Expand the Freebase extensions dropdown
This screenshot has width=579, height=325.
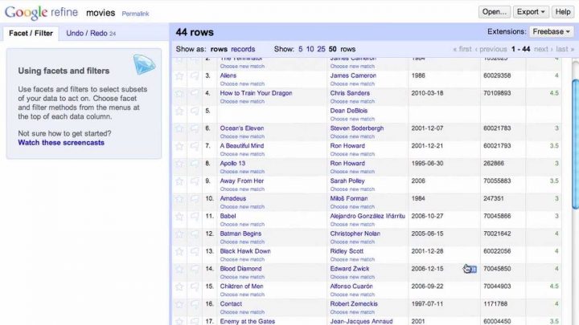point(552,31)
